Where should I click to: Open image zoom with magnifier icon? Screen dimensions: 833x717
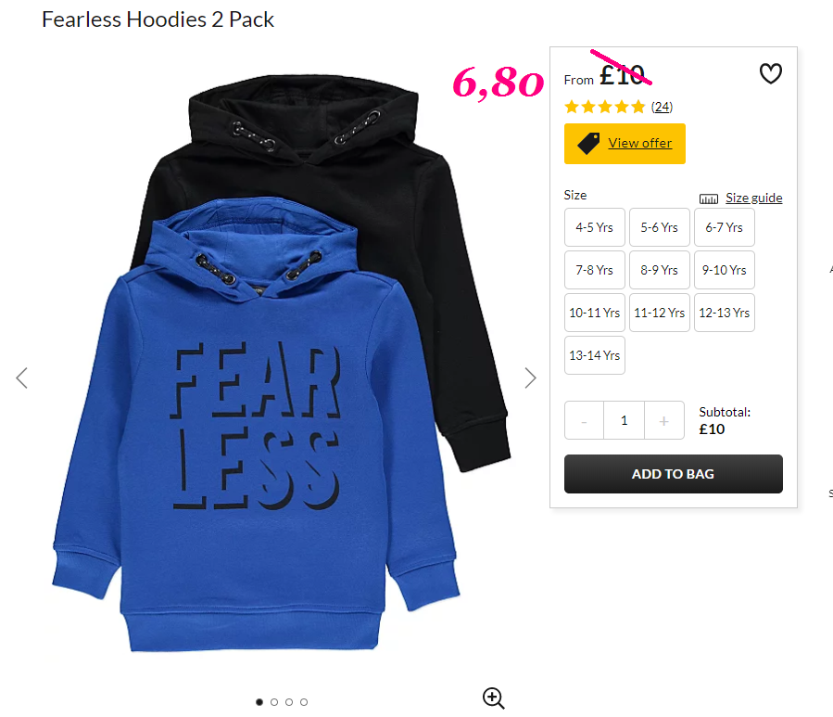[x=494, y=698]
